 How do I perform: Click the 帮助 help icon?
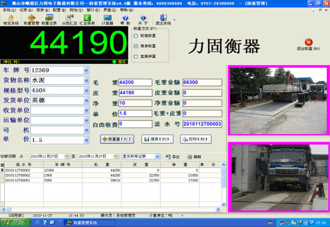(x=125, y=20)
